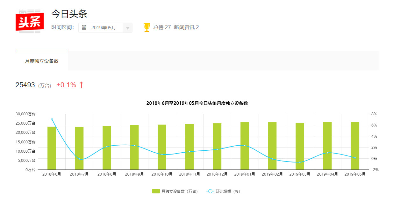Click the 2018年6月 peak line point

coord(52,119)
